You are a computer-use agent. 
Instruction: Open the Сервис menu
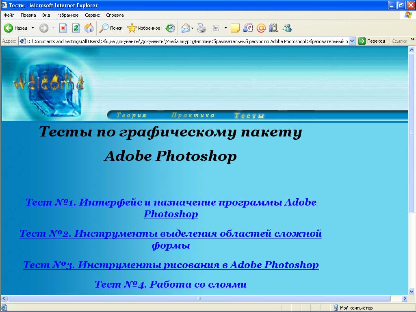point(92,15)
